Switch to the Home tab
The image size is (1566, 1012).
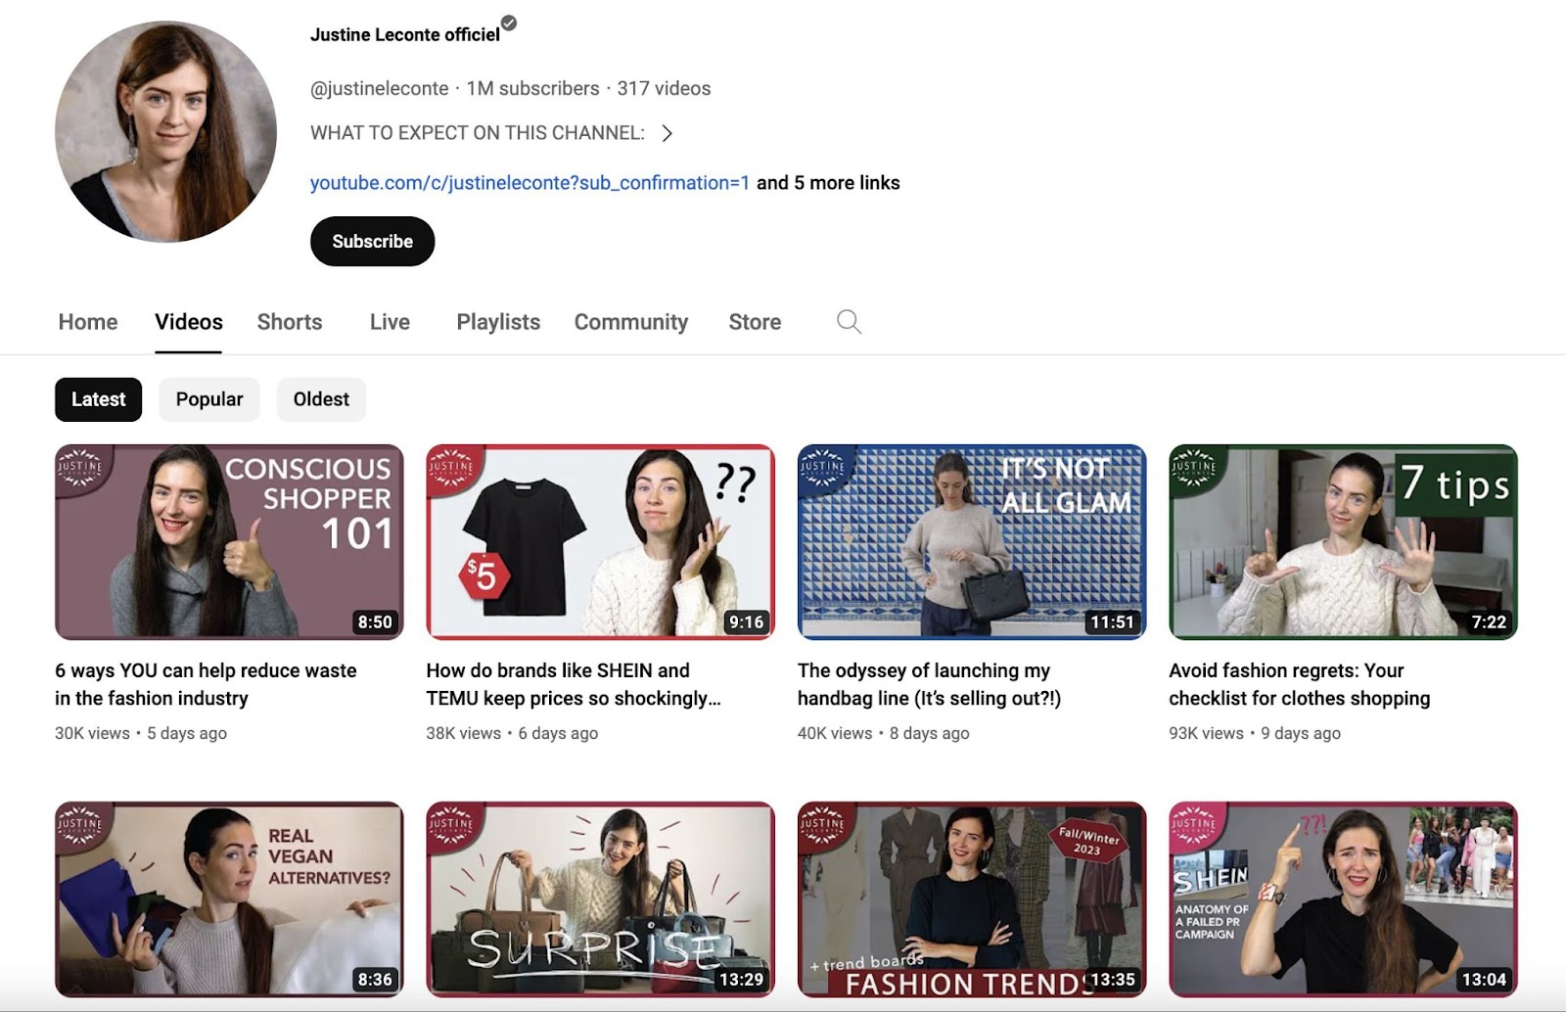click(x=87, y=321)
